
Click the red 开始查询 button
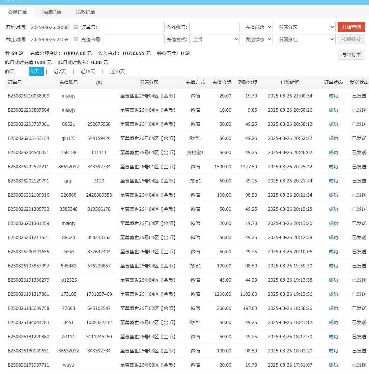pyautogui.click(x=351, y=27)
